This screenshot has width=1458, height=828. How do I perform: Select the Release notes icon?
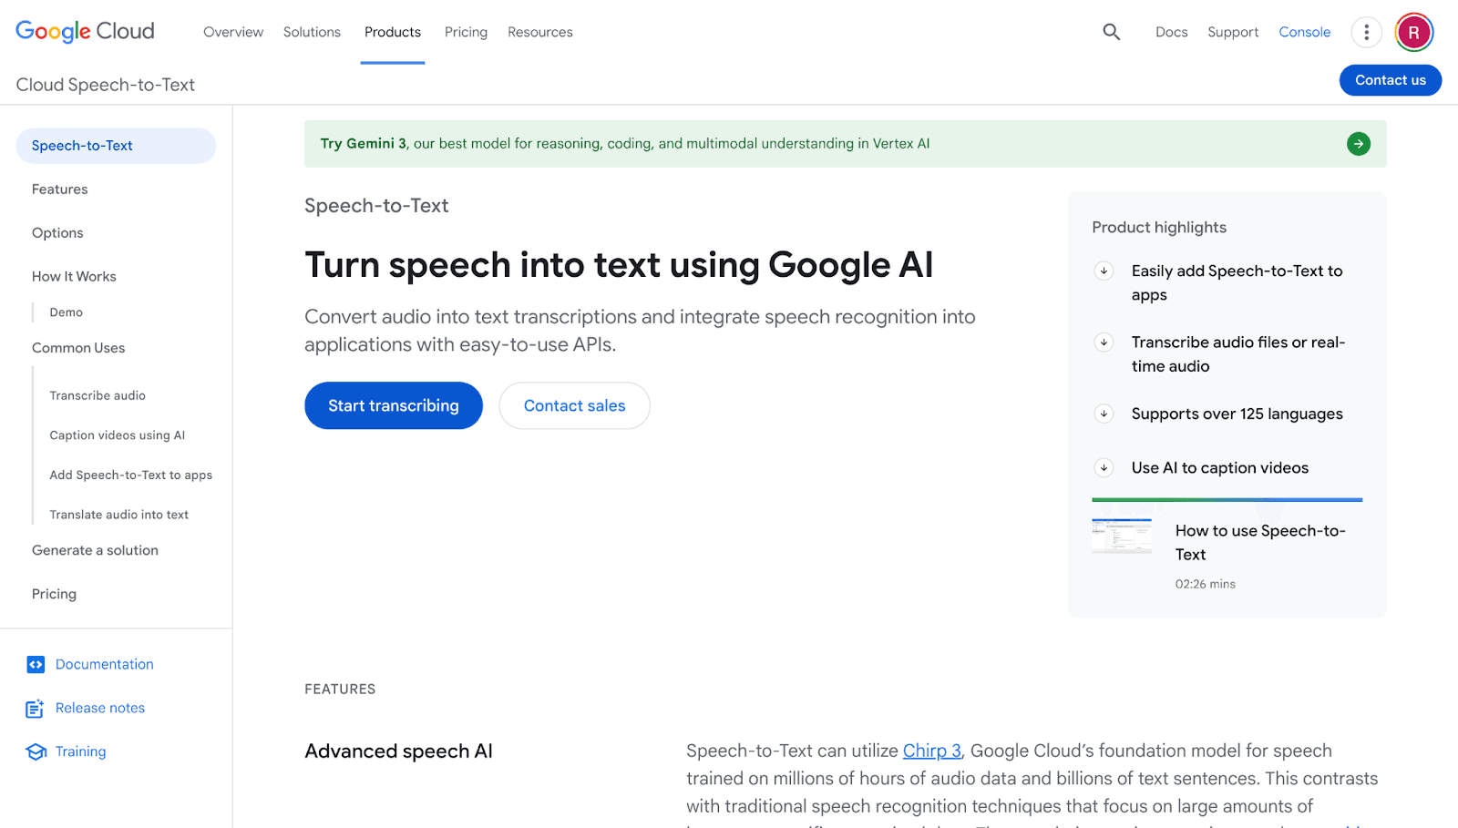pyautogui.click(x=35, y=708)
